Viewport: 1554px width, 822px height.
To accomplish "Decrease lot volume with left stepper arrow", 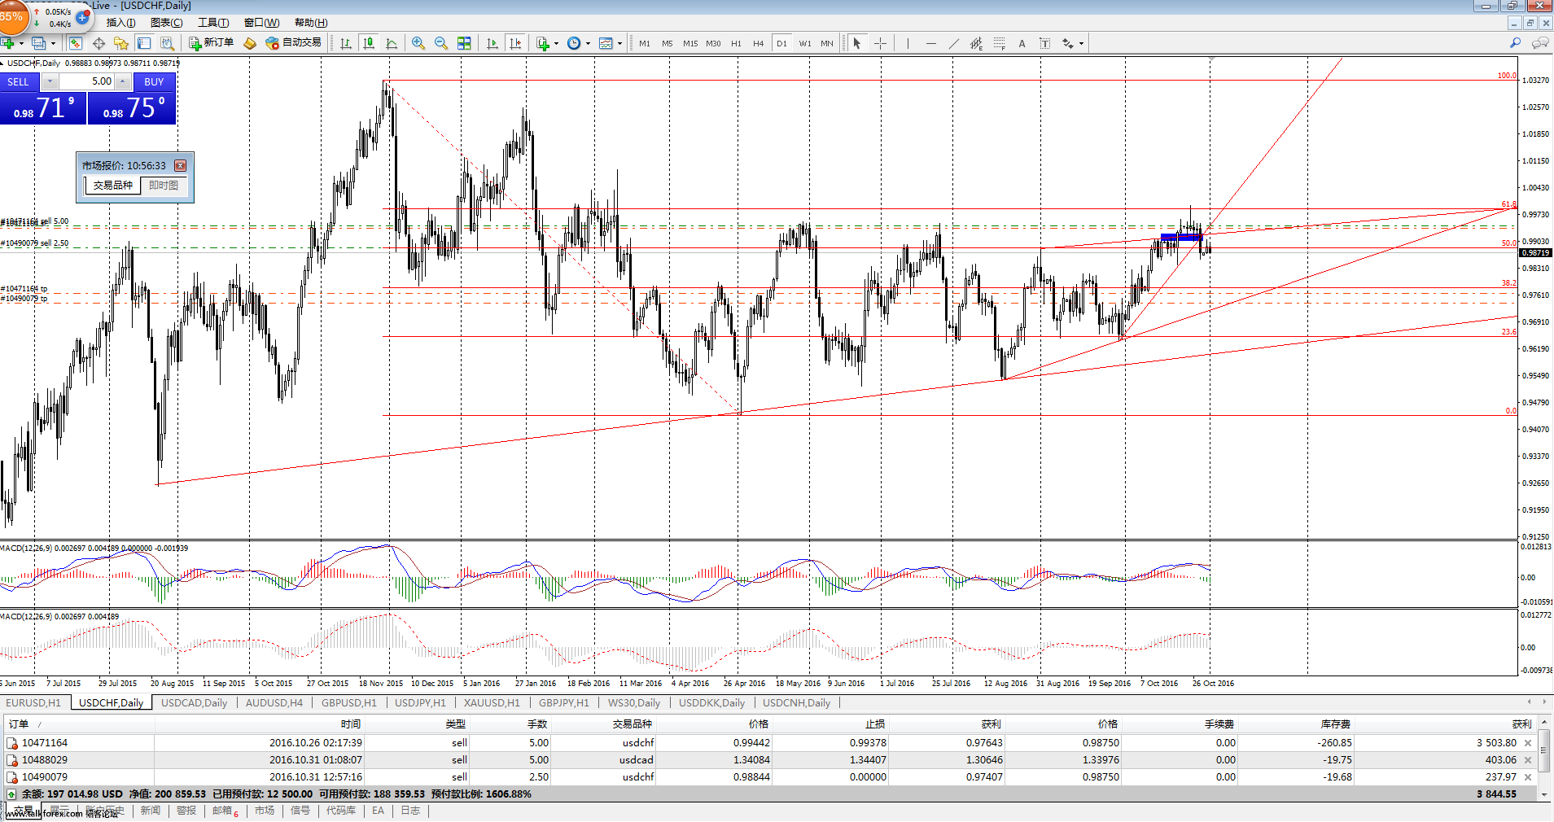I will (50, 81).
